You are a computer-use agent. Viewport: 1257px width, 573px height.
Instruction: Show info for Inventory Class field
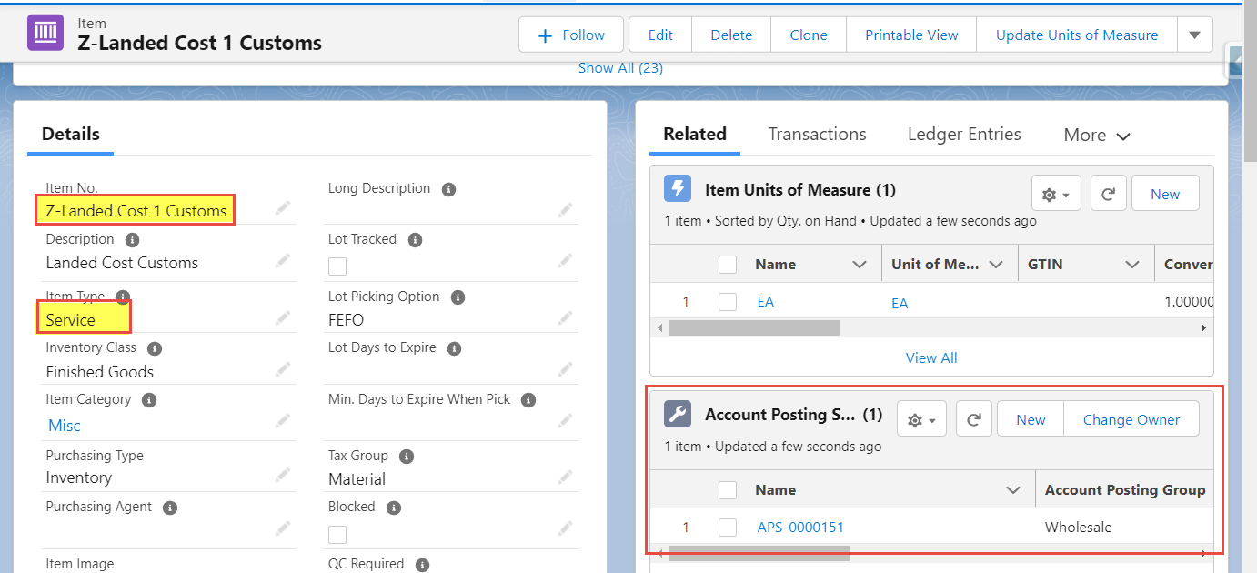[155, 348]
